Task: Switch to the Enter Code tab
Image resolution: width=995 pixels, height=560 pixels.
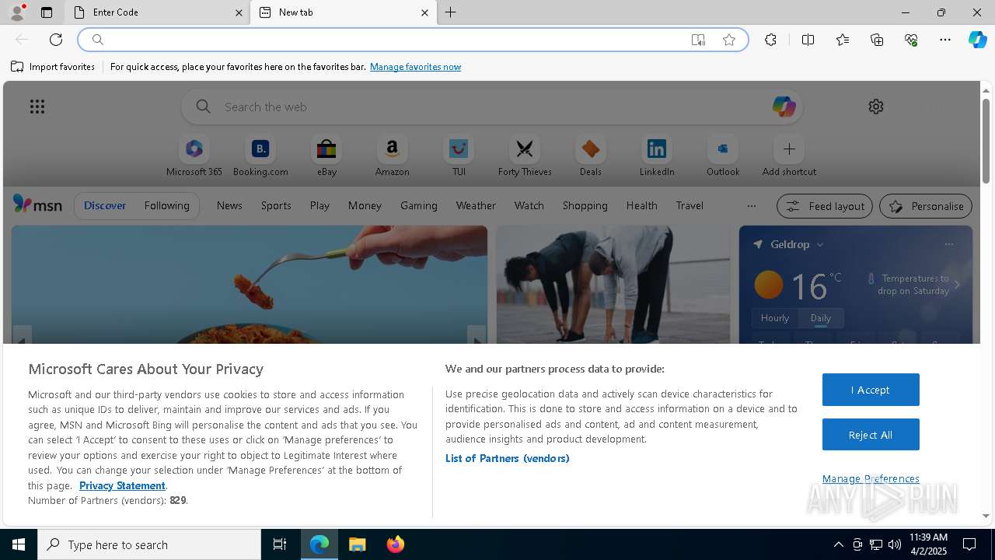Action: click(155, 12)
